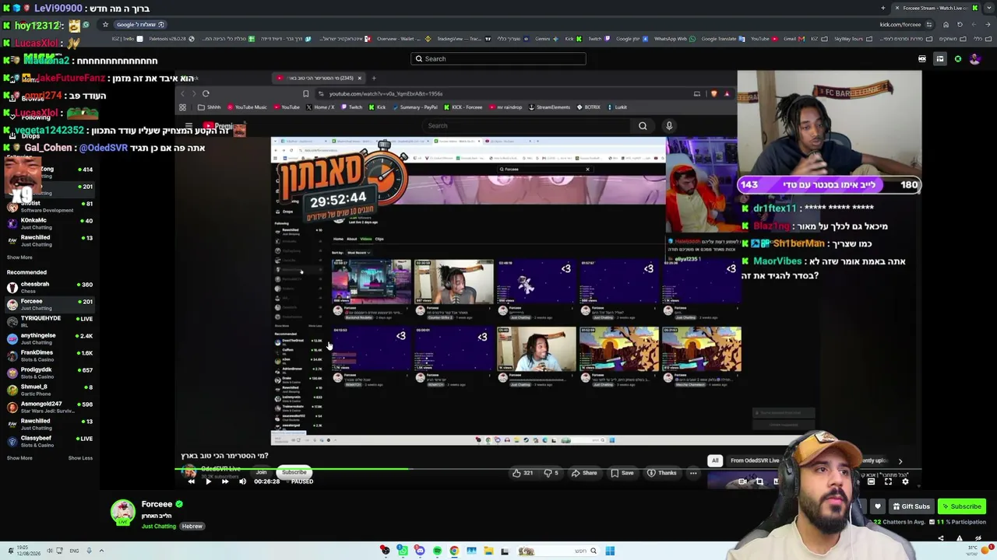Click the green Kick Subscribe button

click(962, 506)
